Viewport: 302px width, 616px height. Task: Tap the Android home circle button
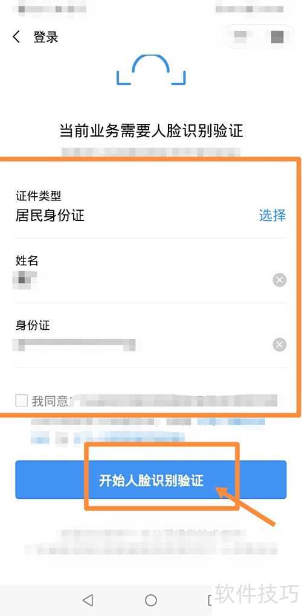[151, 600]
